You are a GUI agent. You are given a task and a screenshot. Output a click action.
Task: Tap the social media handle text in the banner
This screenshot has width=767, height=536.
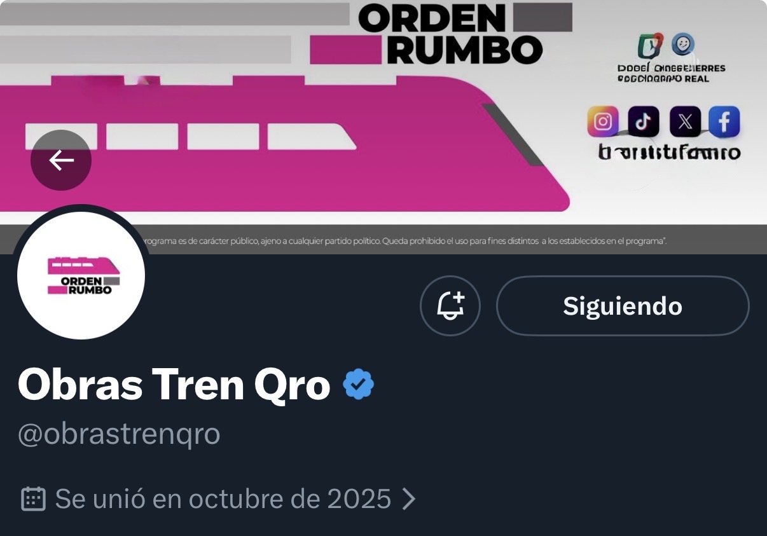pos(669,153)
